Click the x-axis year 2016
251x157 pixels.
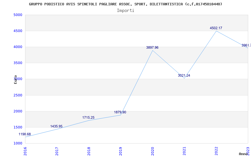click(25, 151)
